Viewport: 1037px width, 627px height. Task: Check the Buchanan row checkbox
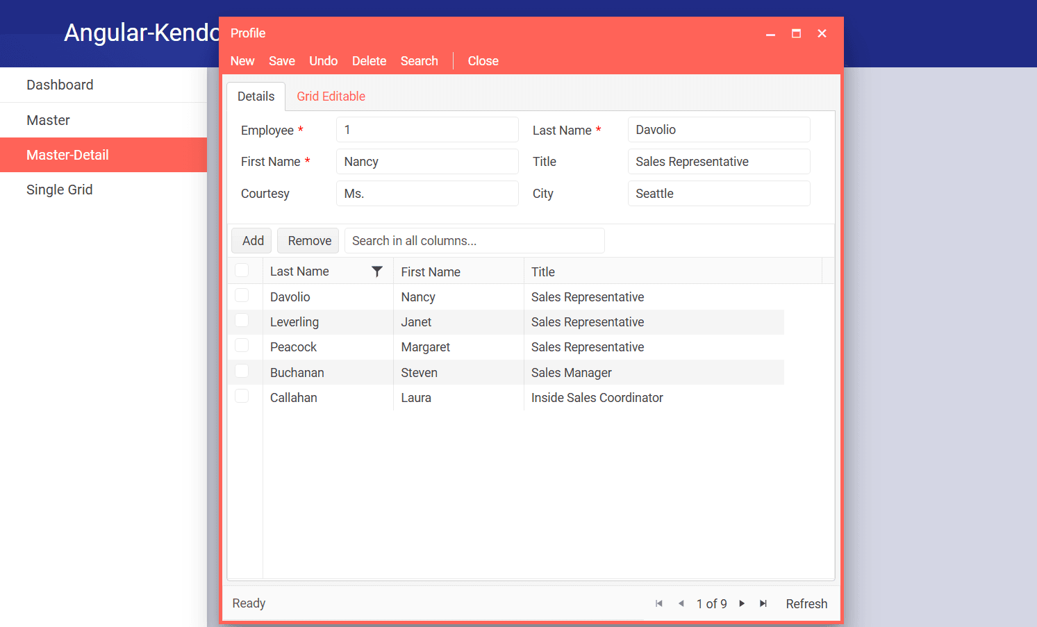(242, 371)
